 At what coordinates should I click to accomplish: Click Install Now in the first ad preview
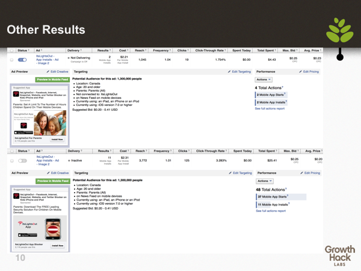point(57,140)
